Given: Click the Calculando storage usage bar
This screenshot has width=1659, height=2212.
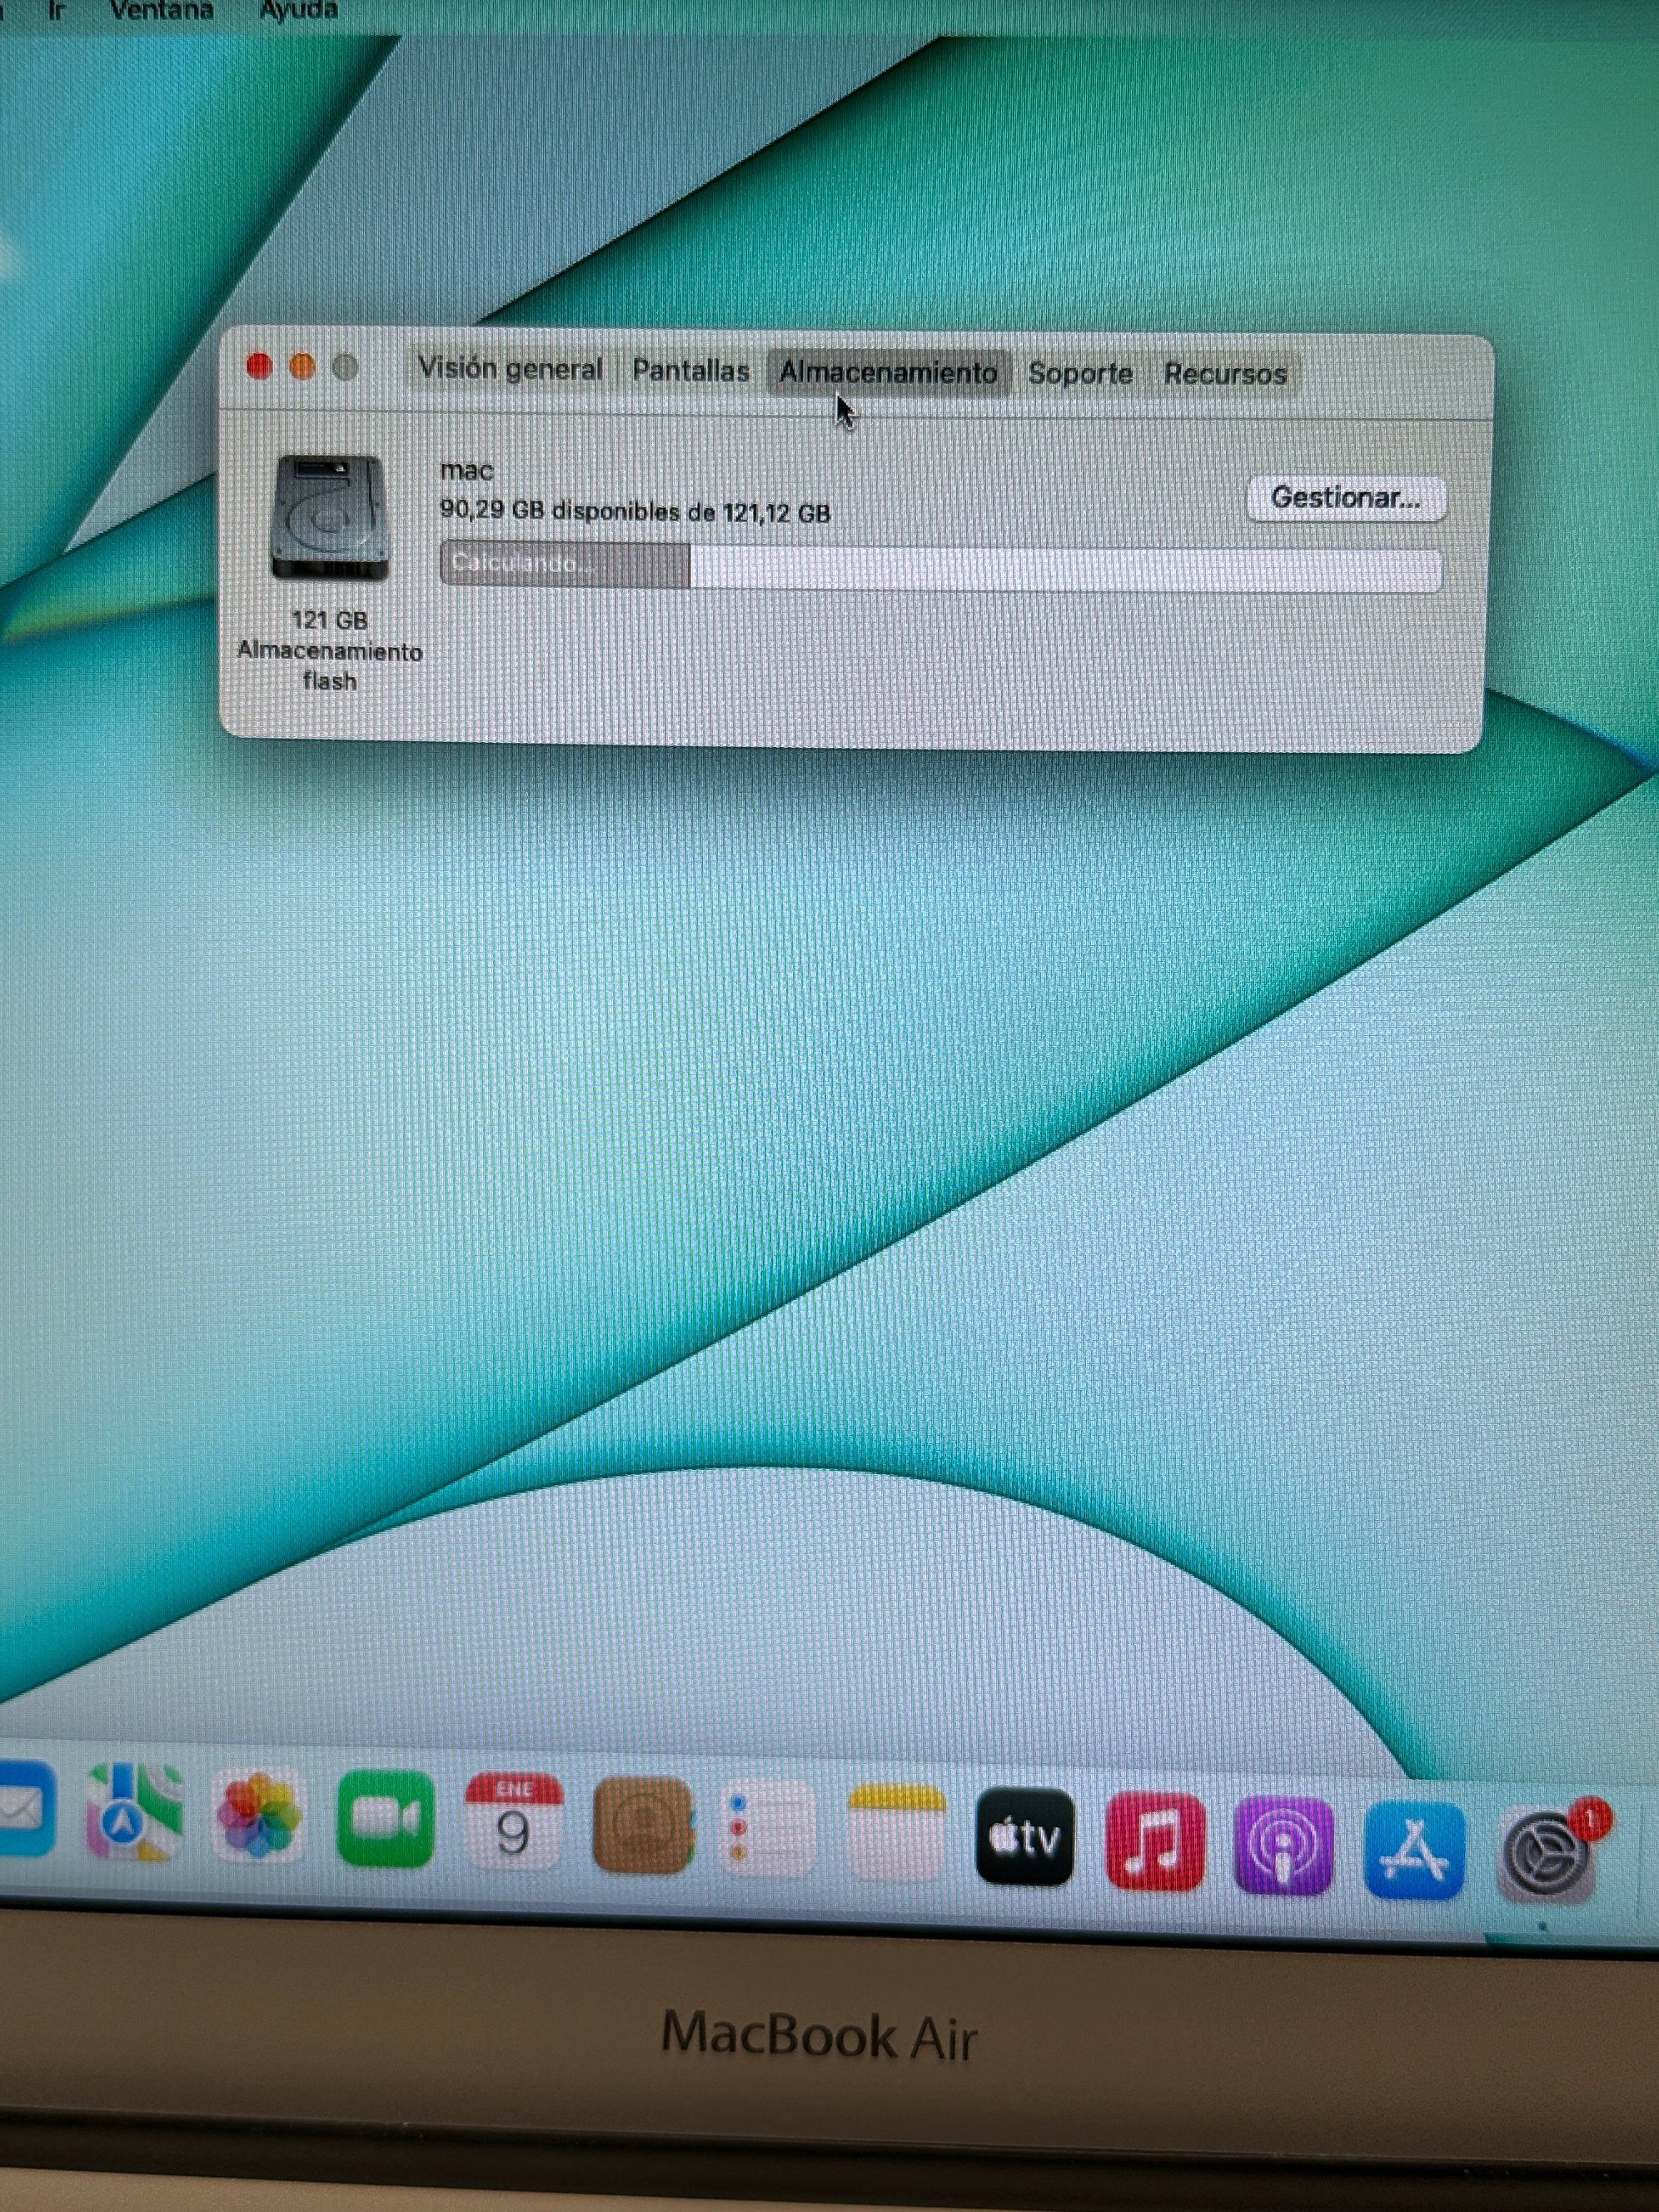Looking at the screenshot, I should tap(941, 567).
